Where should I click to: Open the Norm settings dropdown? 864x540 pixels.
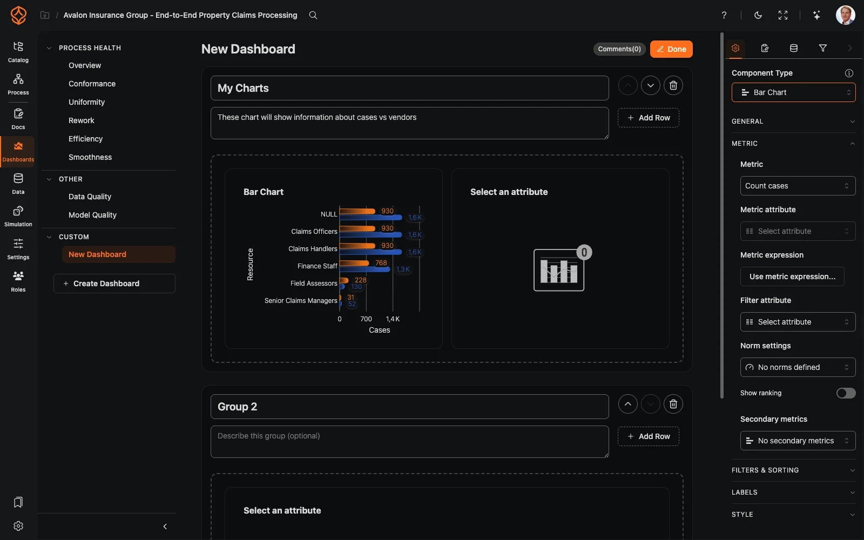798,367
